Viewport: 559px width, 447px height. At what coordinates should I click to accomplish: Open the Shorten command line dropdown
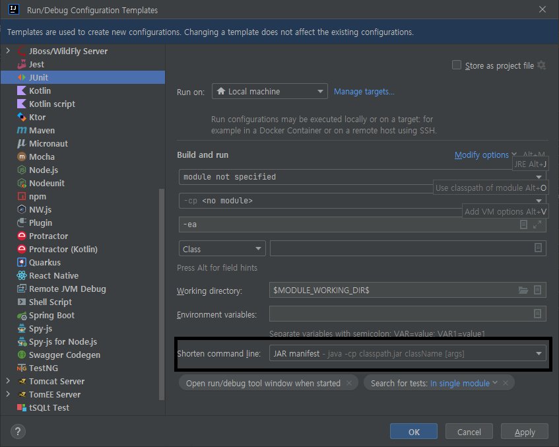click(x=407, y=353)
